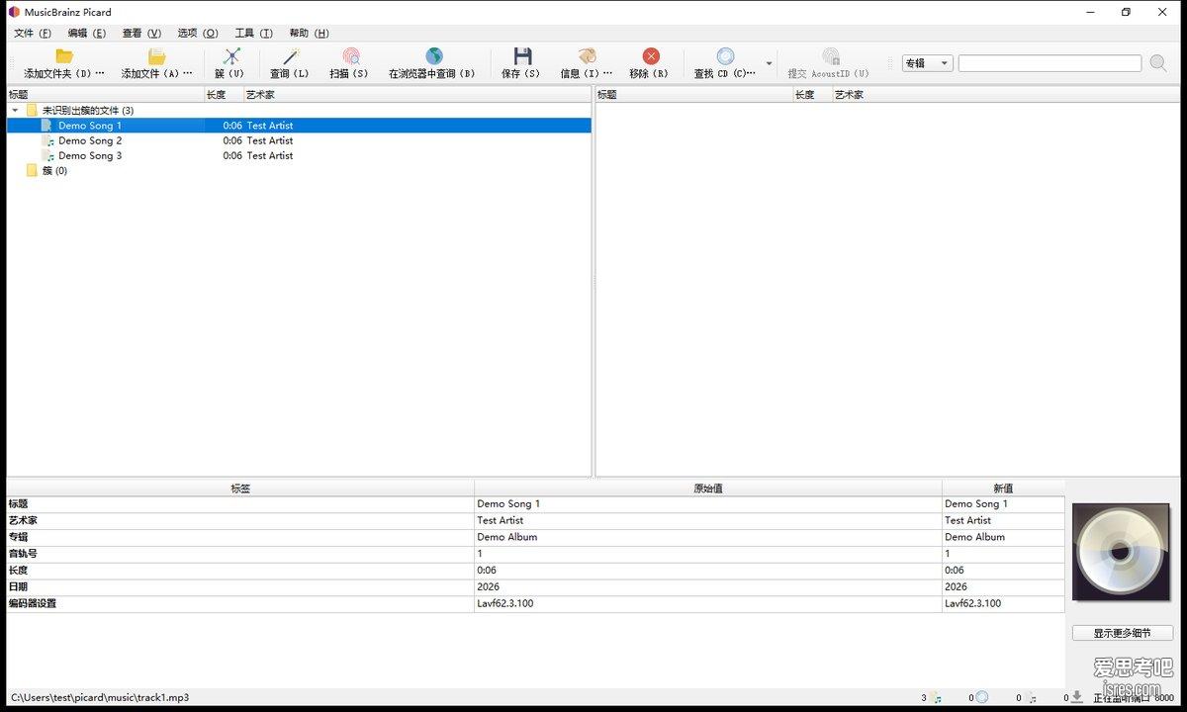
Task: Click the 提交 AcoustID toolbar icon
Action: click(830, 56)
